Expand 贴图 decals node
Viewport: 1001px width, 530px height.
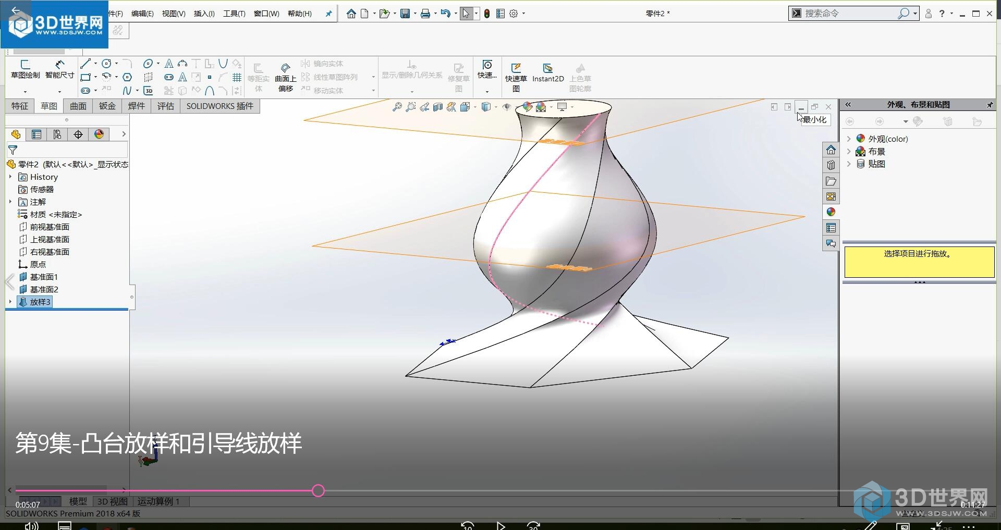[x=849, y=164]
